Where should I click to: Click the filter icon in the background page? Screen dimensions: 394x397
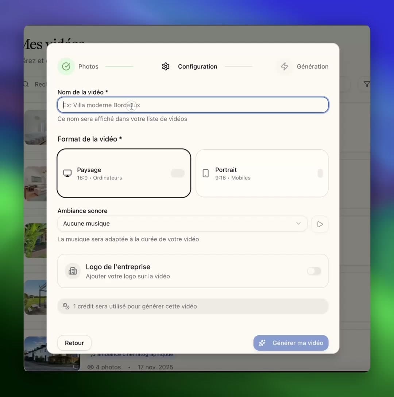point(366,84)
